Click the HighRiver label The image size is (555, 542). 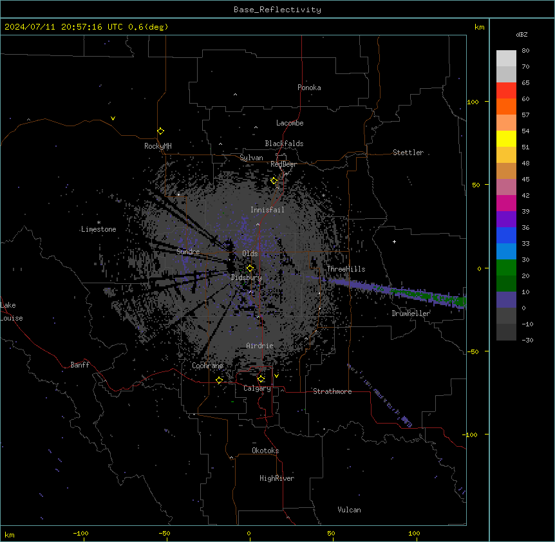(x=277, y=478)
